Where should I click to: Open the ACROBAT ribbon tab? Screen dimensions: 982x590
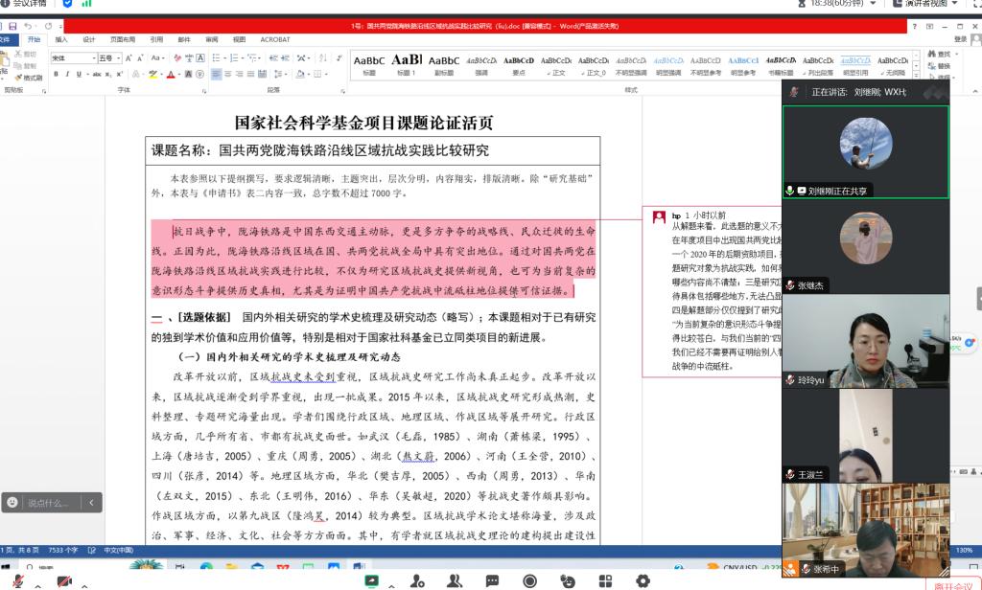tap(275, 39)
